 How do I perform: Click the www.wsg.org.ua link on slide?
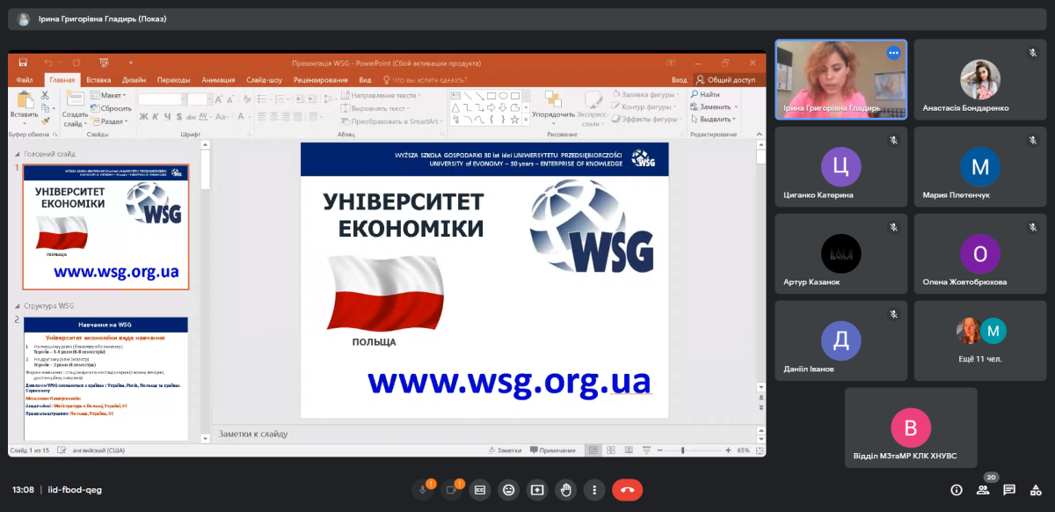point(509,382)
